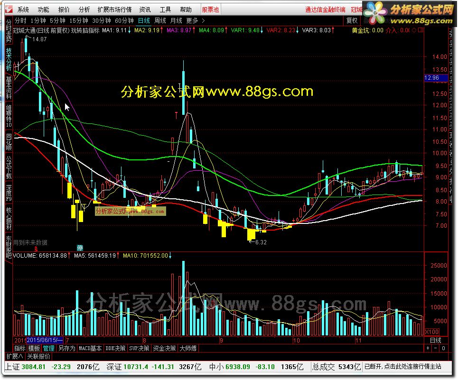Open the 公式下载 sidebar tab
The image size is (458, 380).
(9, 167)
